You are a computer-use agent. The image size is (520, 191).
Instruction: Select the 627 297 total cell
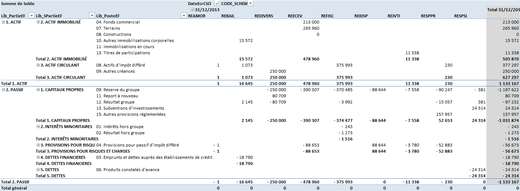tap(511, 77)
